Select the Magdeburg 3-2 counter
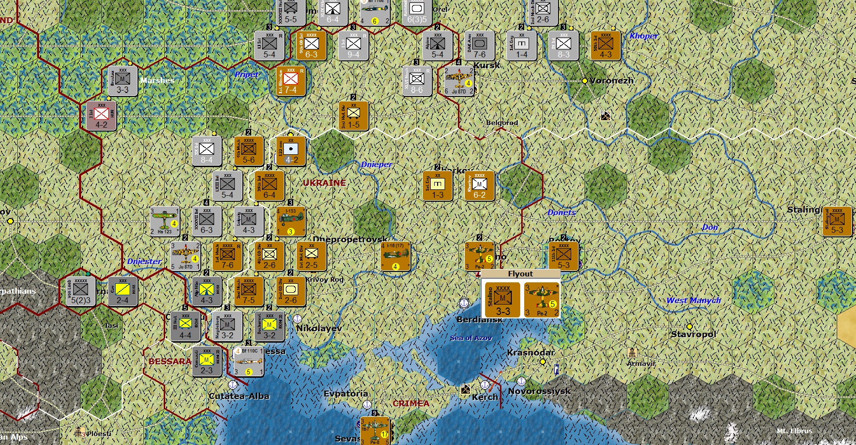The height and width of the screenshot is (445, 856). (x=227, y=326)
